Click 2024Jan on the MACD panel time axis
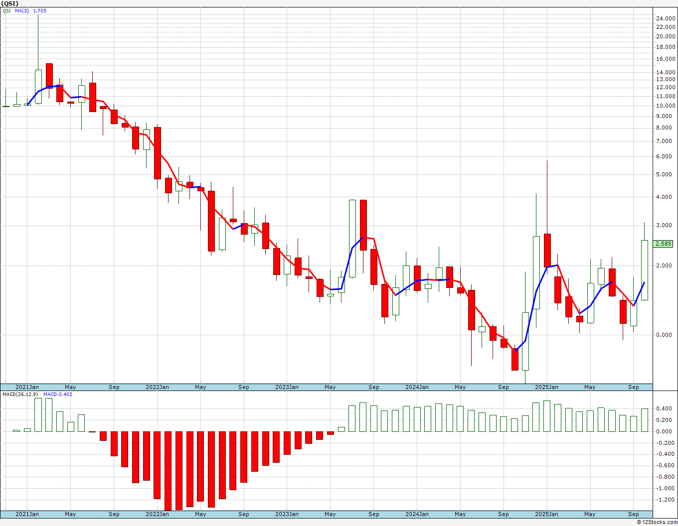 (x=417, y=514)
